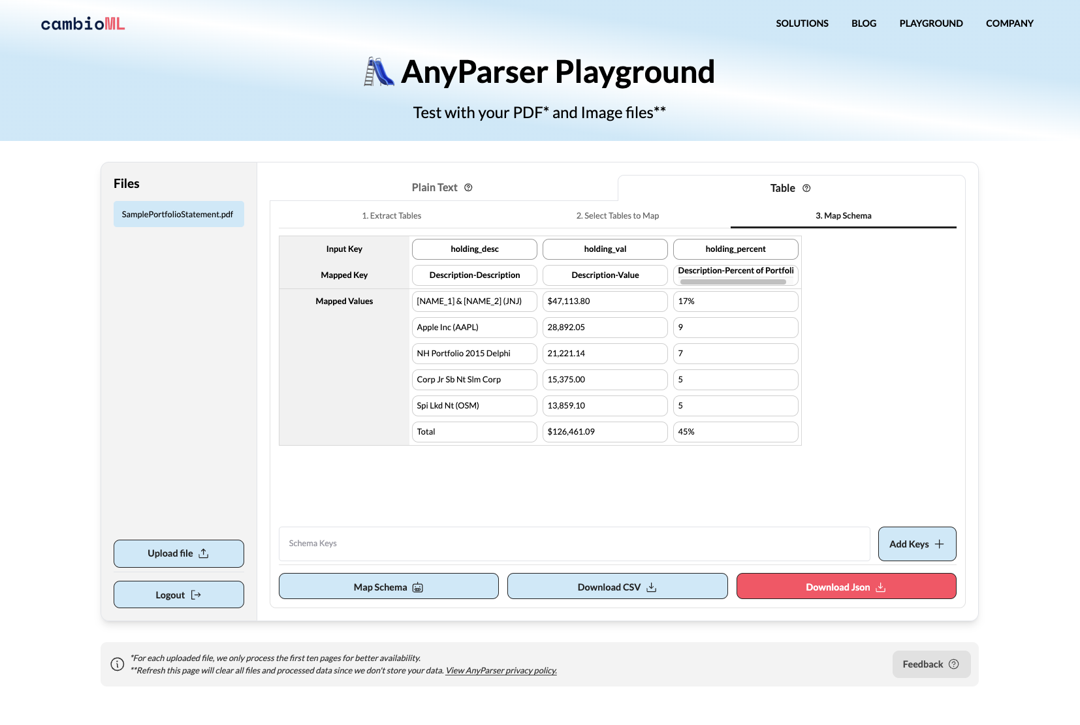Click the help icon next to Table tab

pos(806,188)
